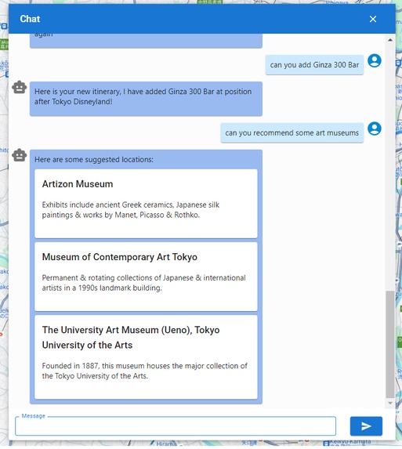Select The University Art Museum (Ueno) card
Image resolution: width=402 pixels, height=449 pixels.
tap(146, 357)
